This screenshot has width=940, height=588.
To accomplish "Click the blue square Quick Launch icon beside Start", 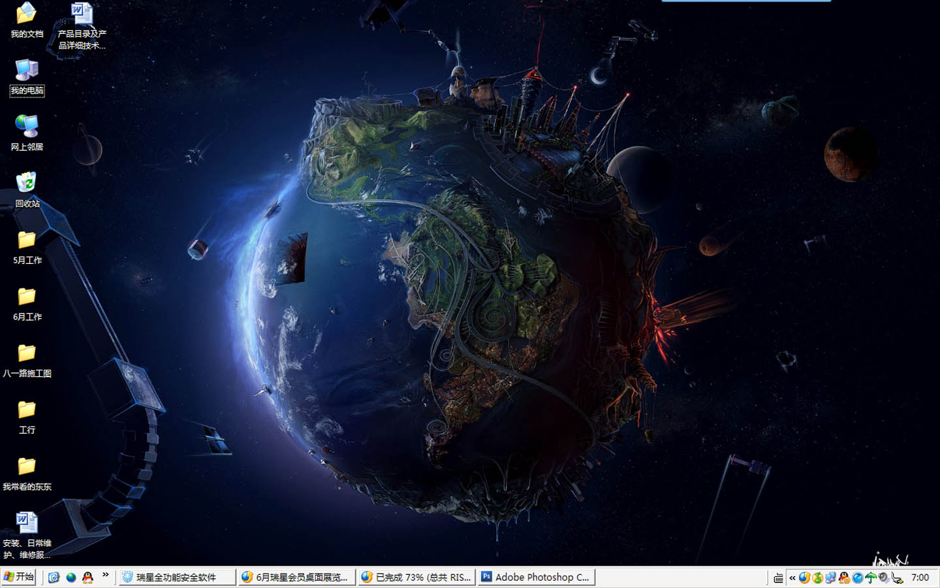I will tap(54, 578).
